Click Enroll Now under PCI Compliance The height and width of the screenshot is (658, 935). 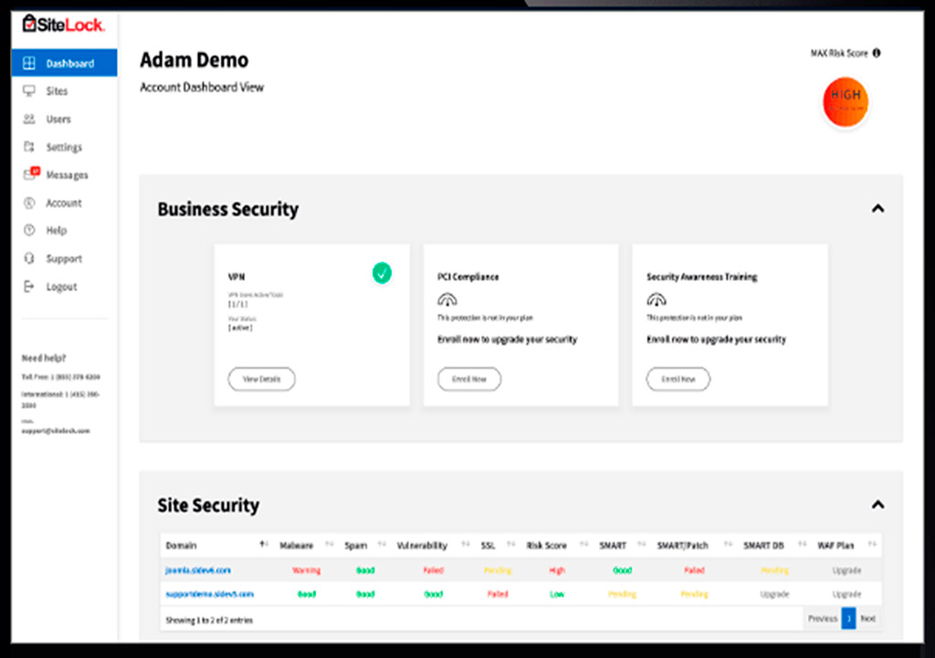point(469,379)
